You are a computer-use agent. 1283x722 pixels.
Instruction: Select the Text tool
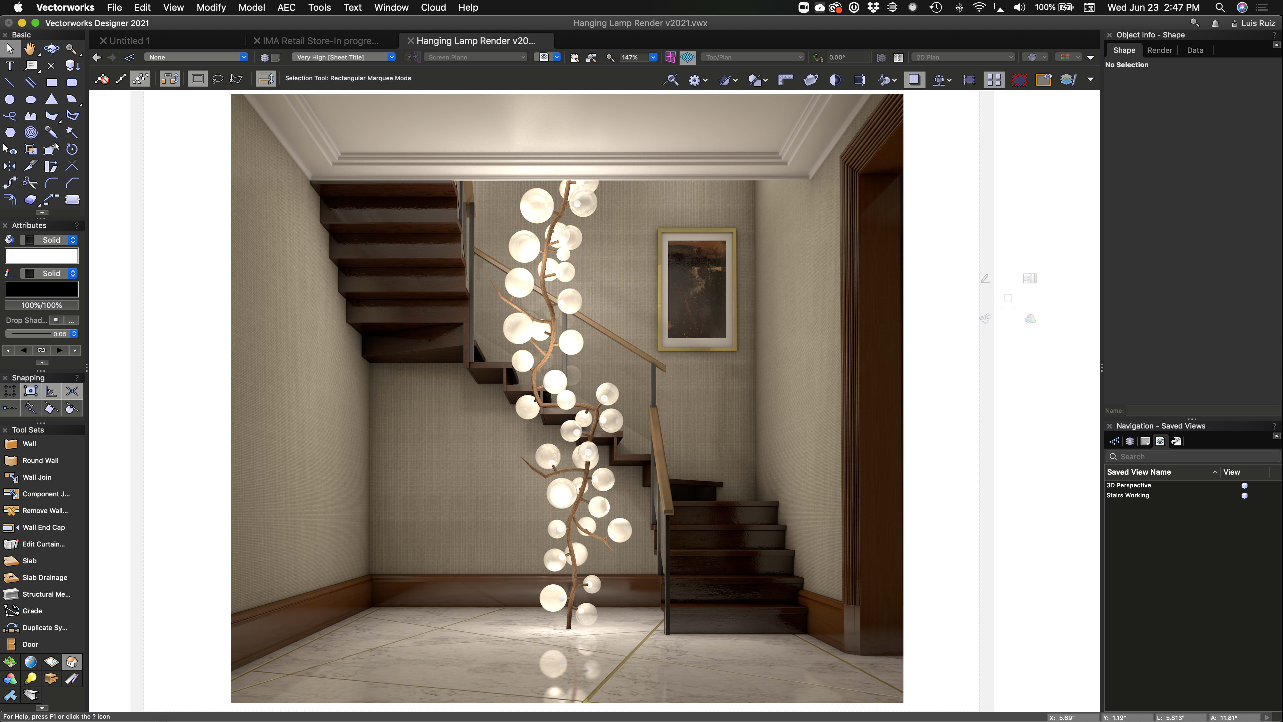click(x=9, y=66)
